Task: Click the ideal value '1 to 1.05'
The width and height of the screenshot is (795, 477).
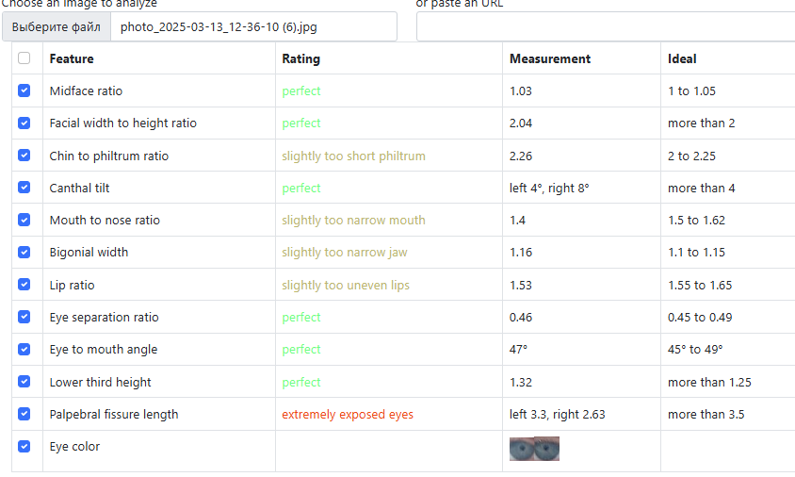Action: click(x=691, y=91)
